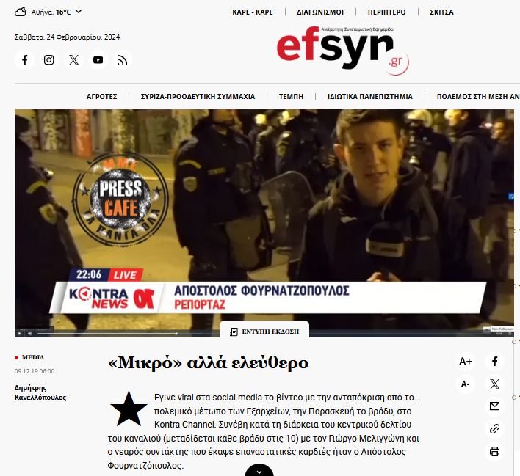Open the ΠΕΡΙΠΤΕΡΟ section

(386, 12)
